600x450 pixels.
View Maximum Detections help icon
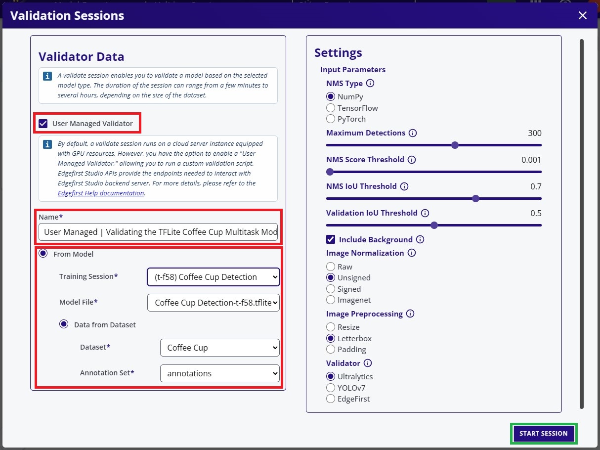[x=413, y=133]
